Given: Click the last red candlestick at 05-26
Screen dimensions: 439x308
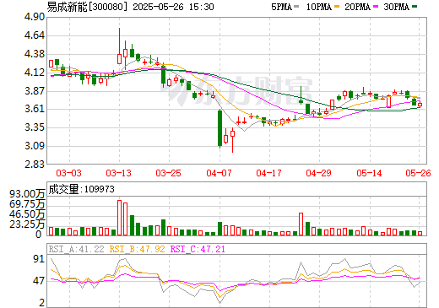Looking at the screenshot, I should click(420, 105).
